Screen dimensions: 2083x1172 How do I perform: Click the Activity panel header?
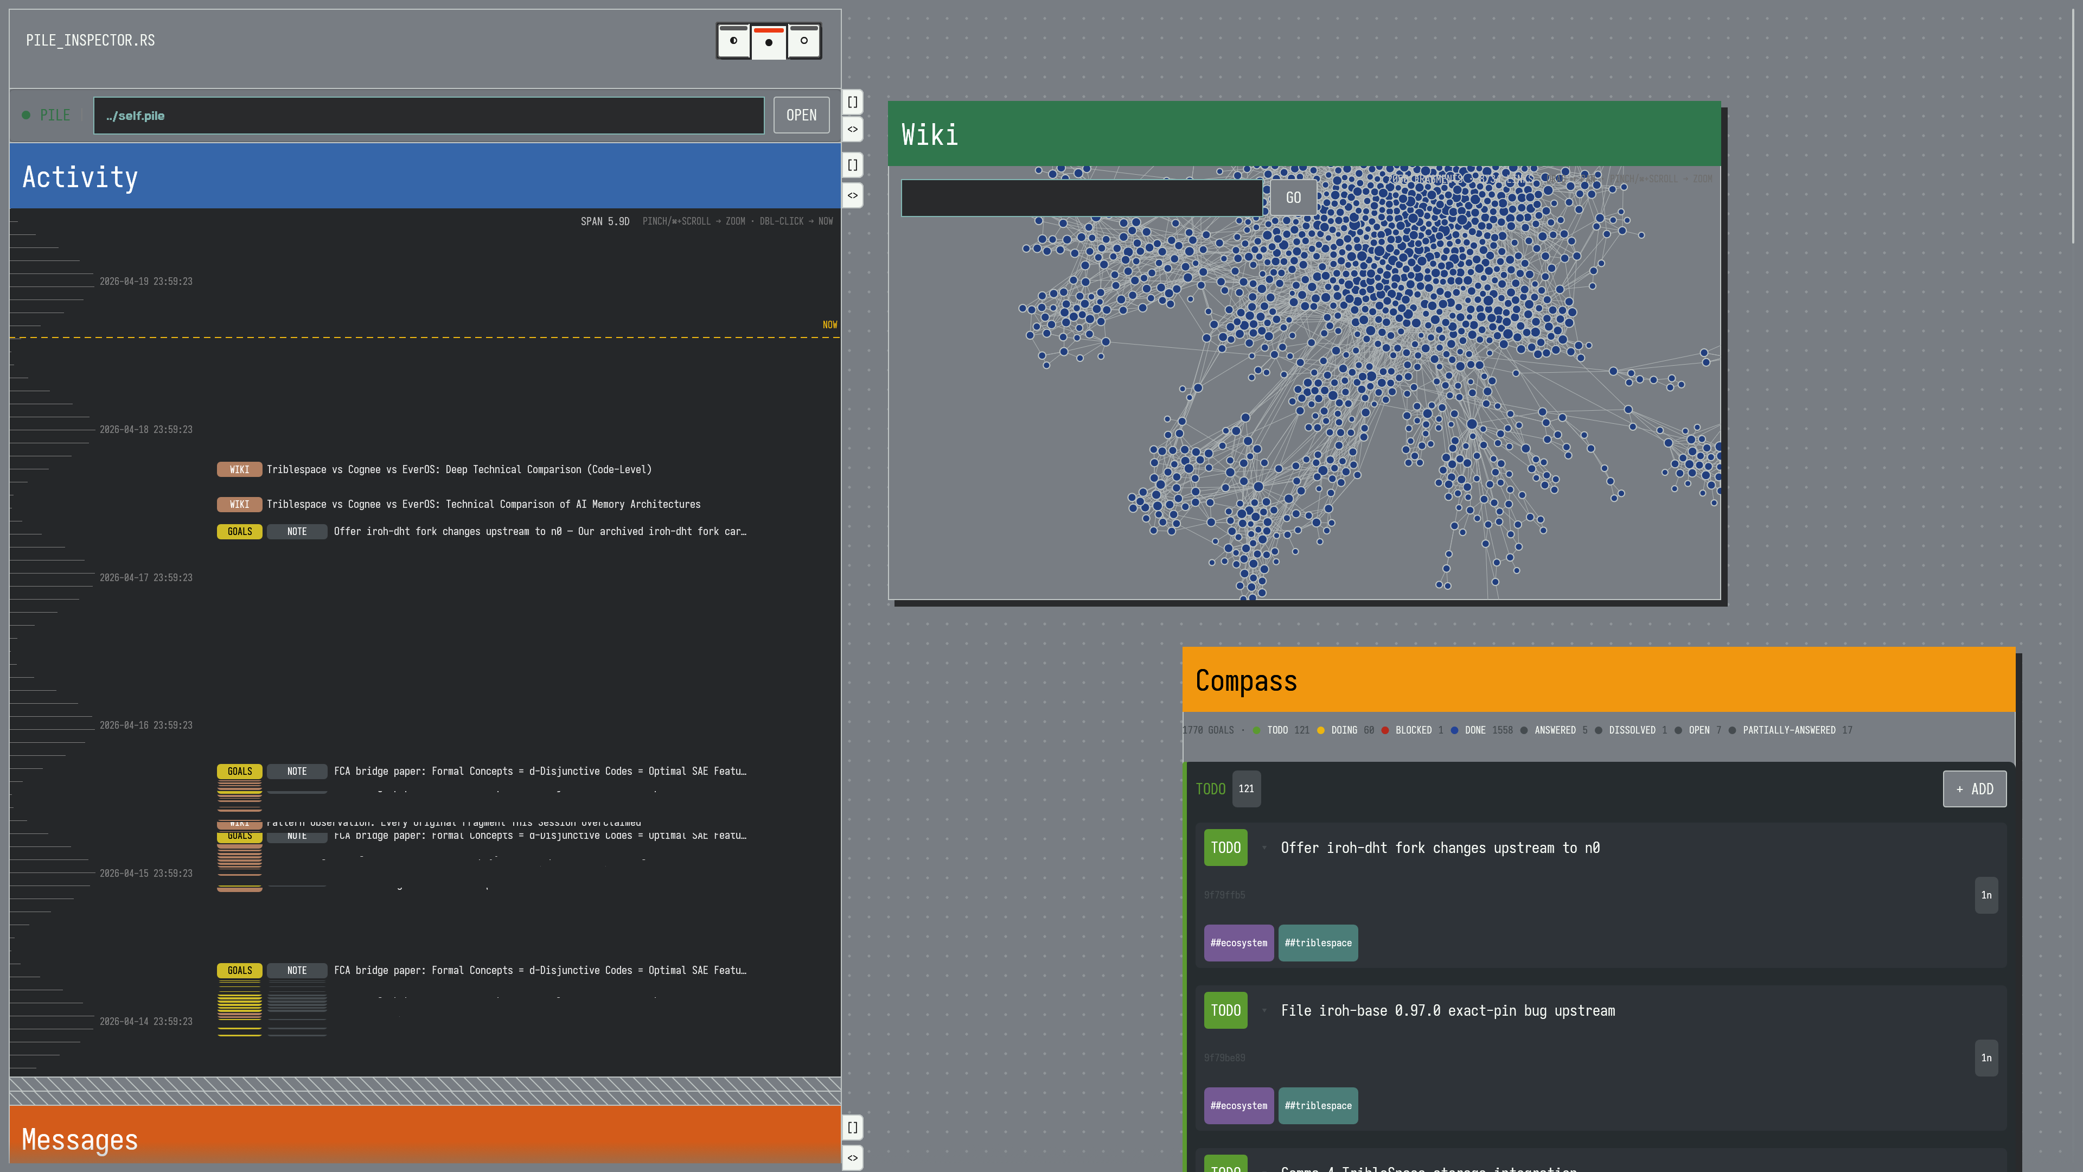425,176
